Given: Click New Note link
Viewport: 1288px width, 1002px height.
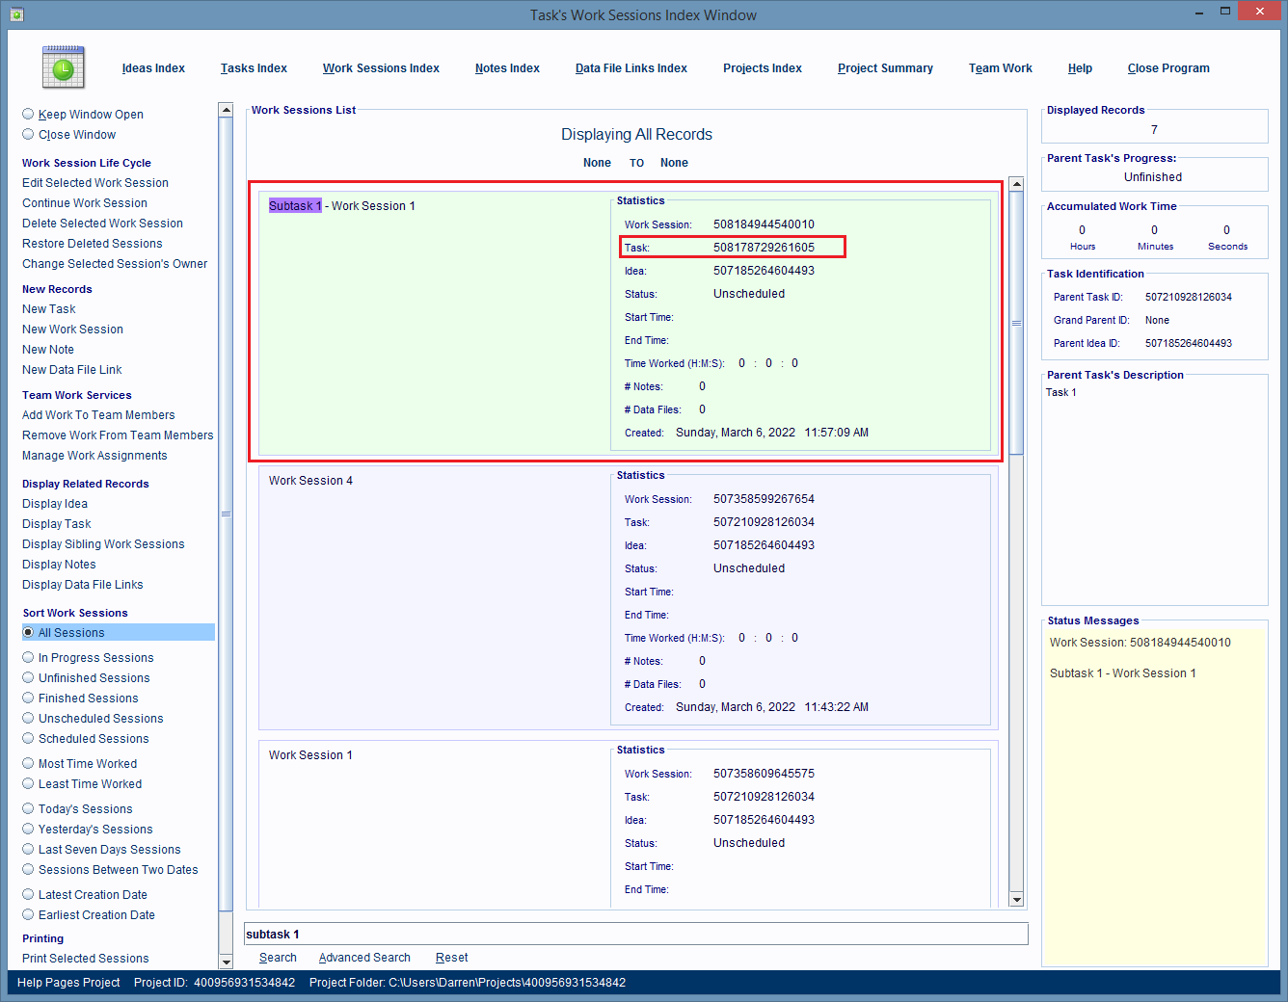Looking at the screenshot, I should pos(48,350).
